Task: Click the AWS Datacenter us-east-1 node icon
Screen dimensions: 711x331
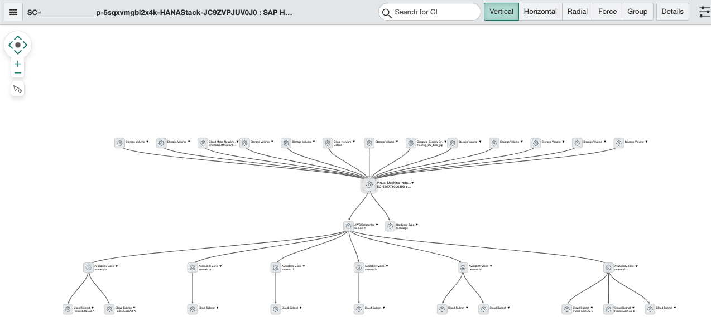Action: pyautogui.click(x=348, y=226)
